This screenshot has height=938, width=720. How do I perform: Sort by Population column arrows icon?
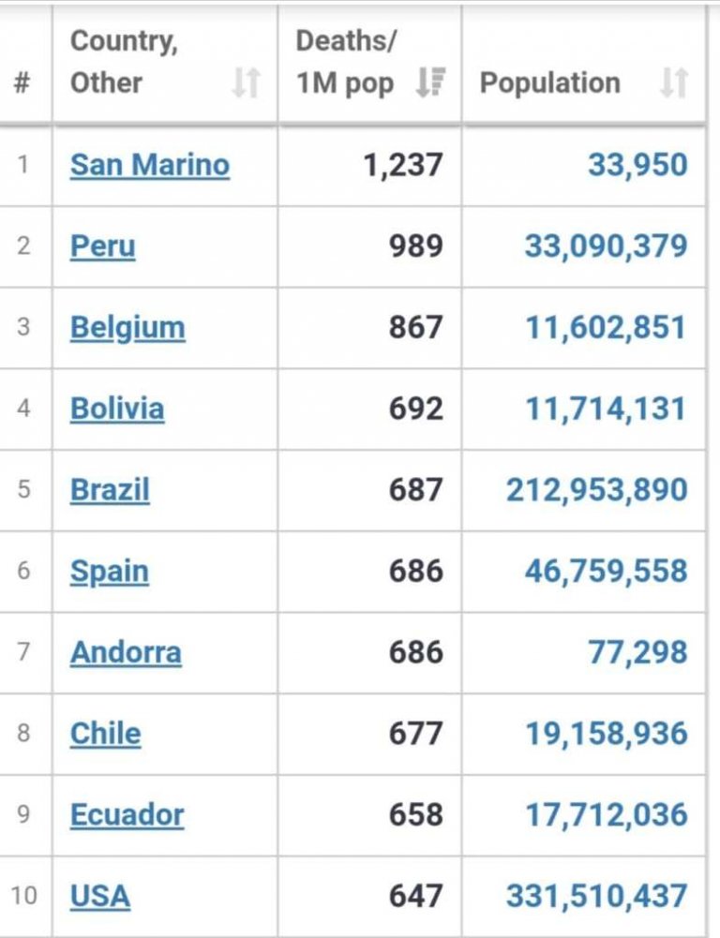pyautogui.click(x=673, y=82)
